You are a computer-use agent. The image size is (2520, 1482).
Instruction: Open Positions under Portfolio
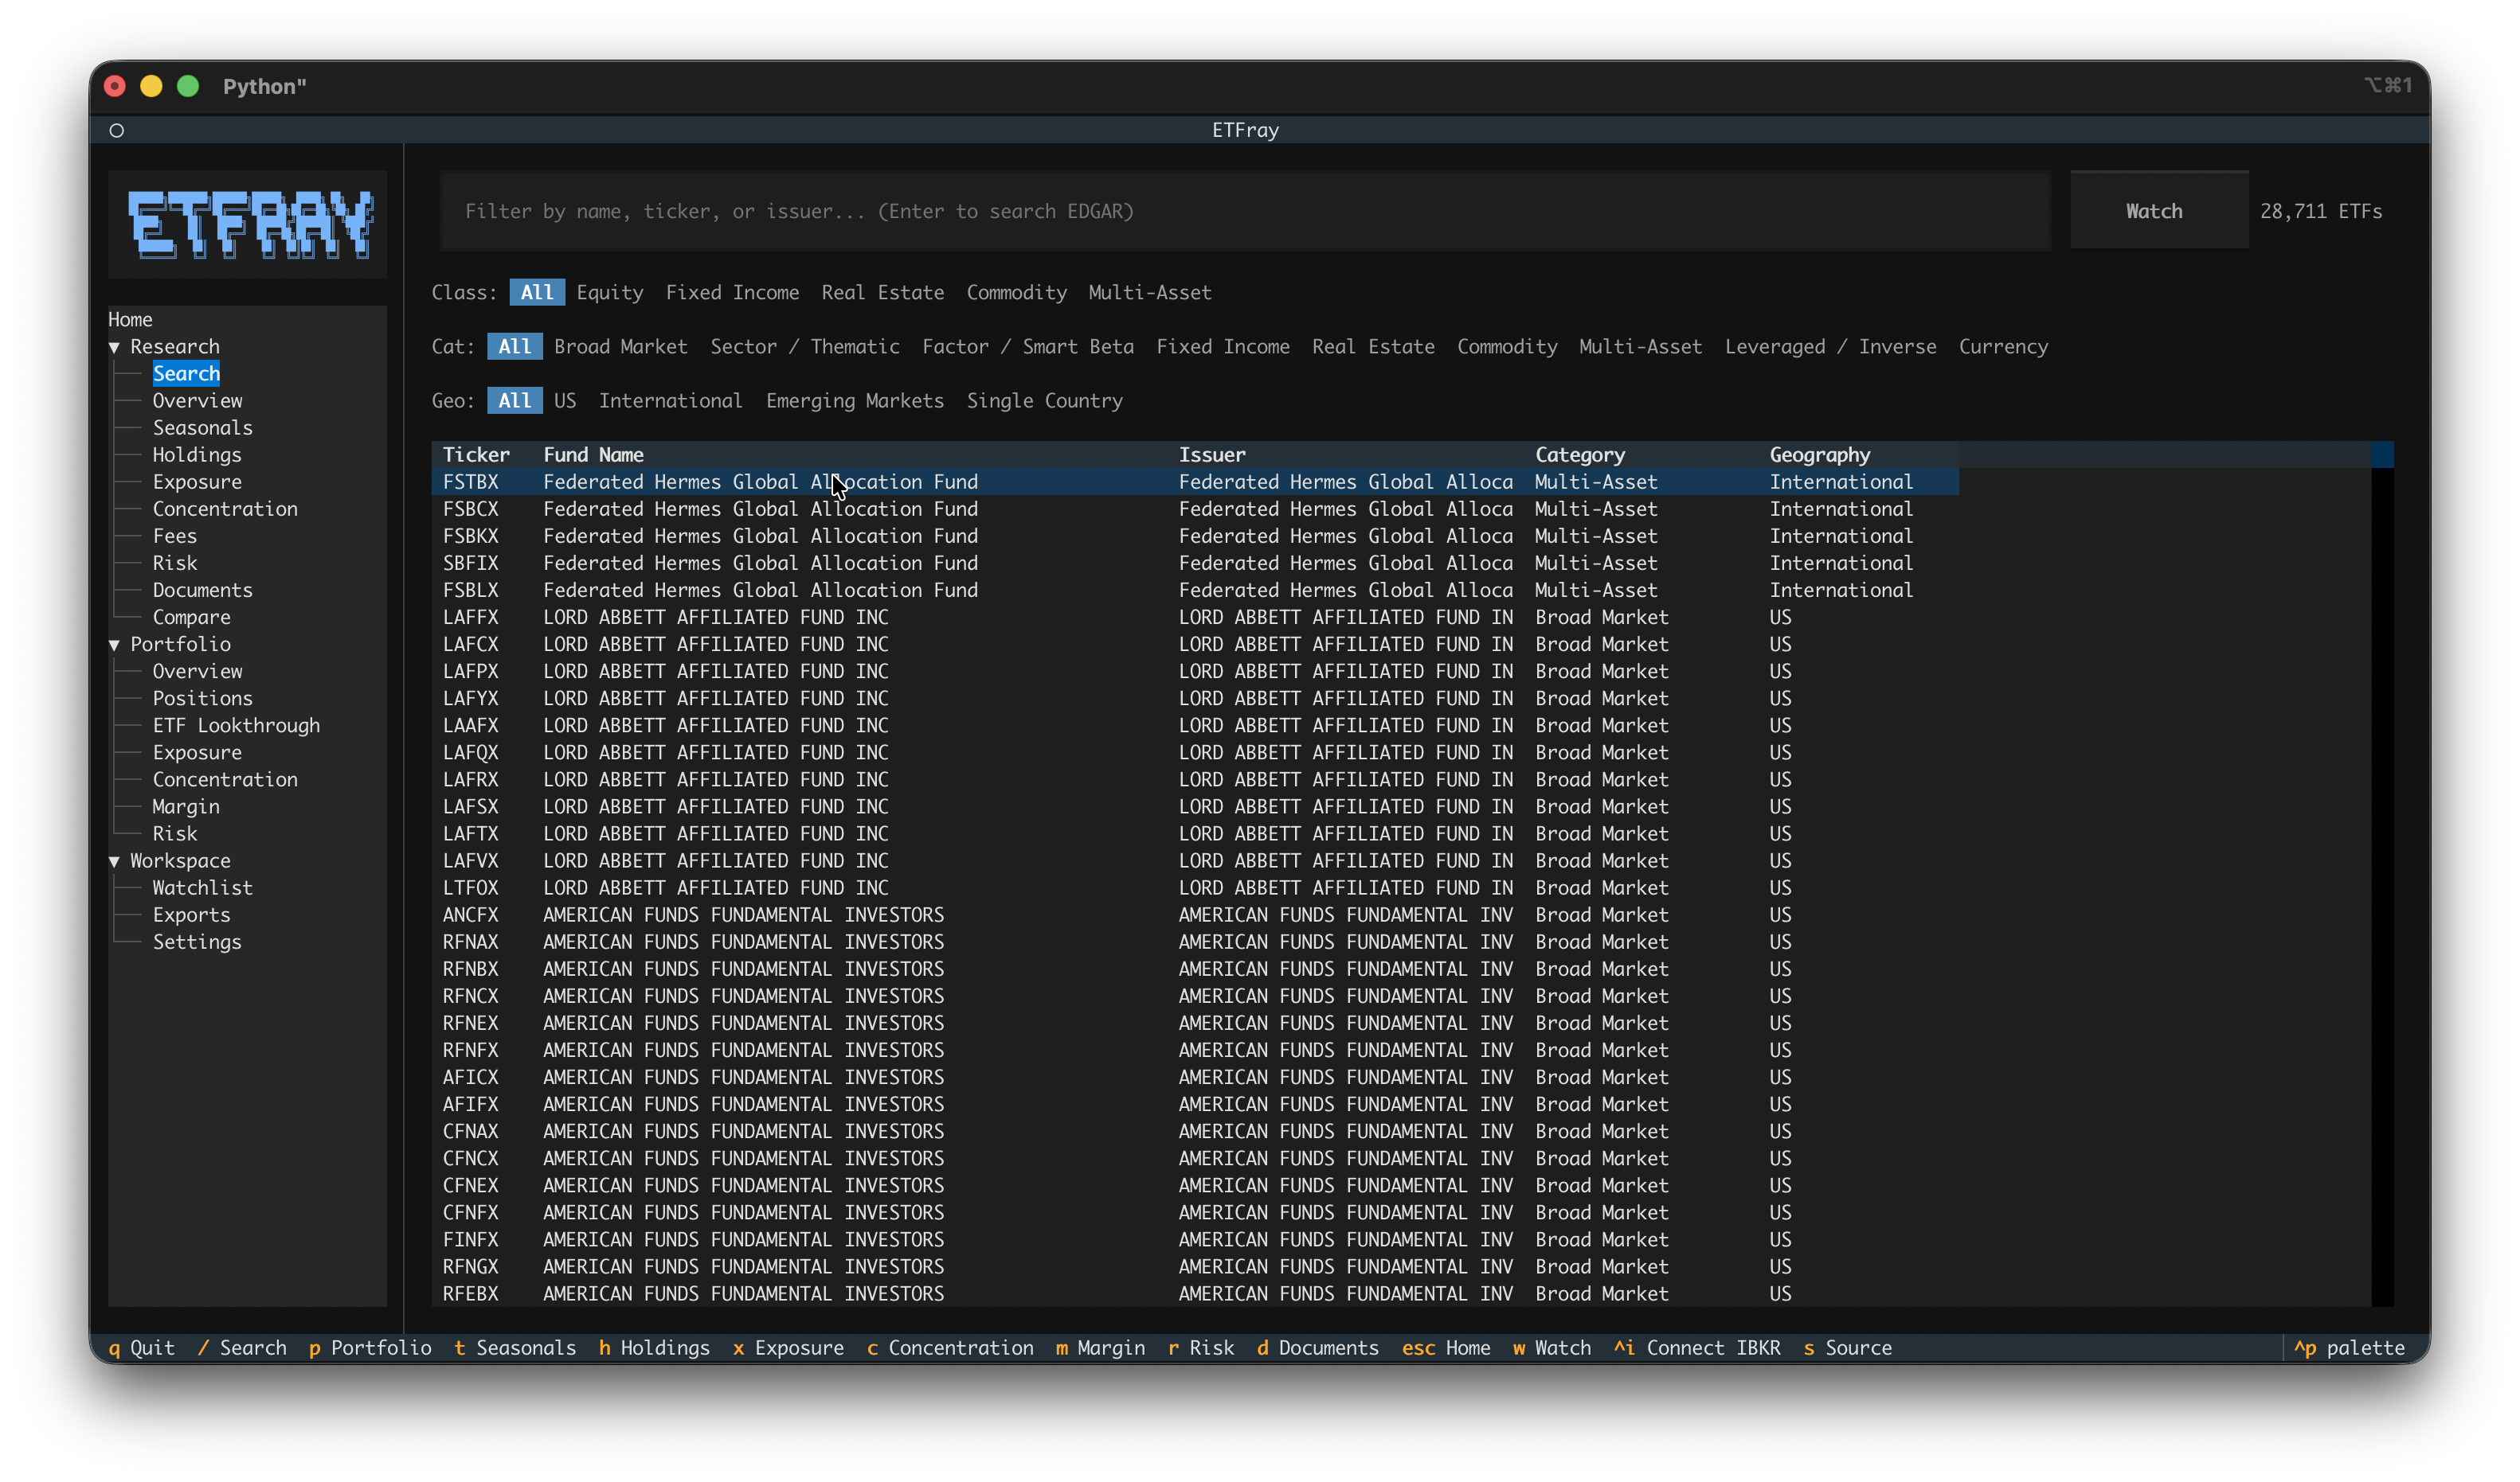click(x=203, y=699)
